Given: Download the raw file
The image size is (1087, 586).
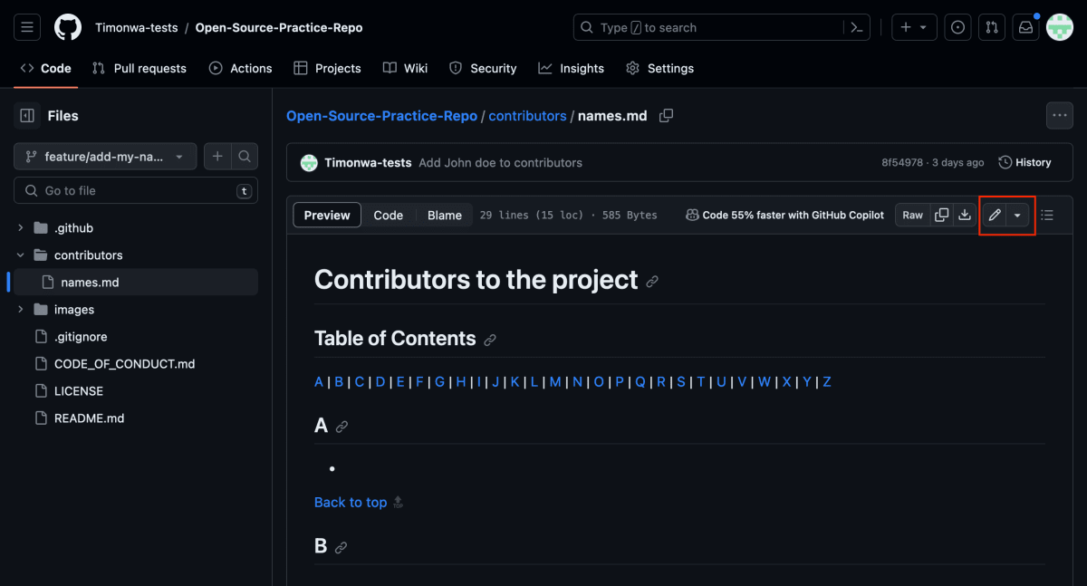Looking at the screenshot, I should tap(965, 215).
